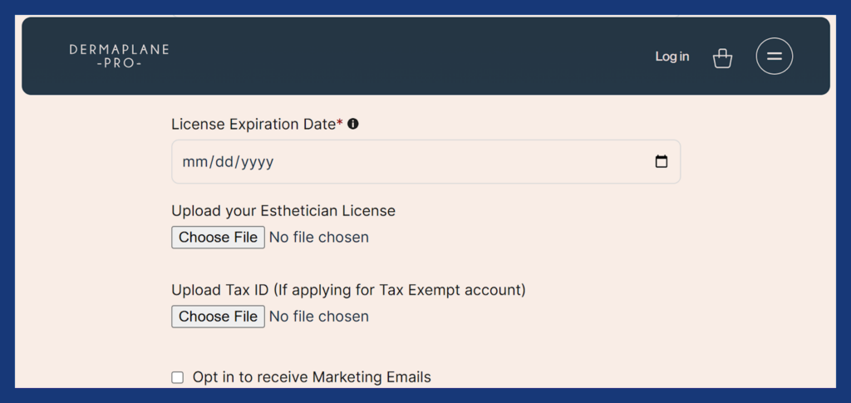Click the 'Upload Tax ID' label text
This screenshot has height=403, width=851.
[219, 290]
